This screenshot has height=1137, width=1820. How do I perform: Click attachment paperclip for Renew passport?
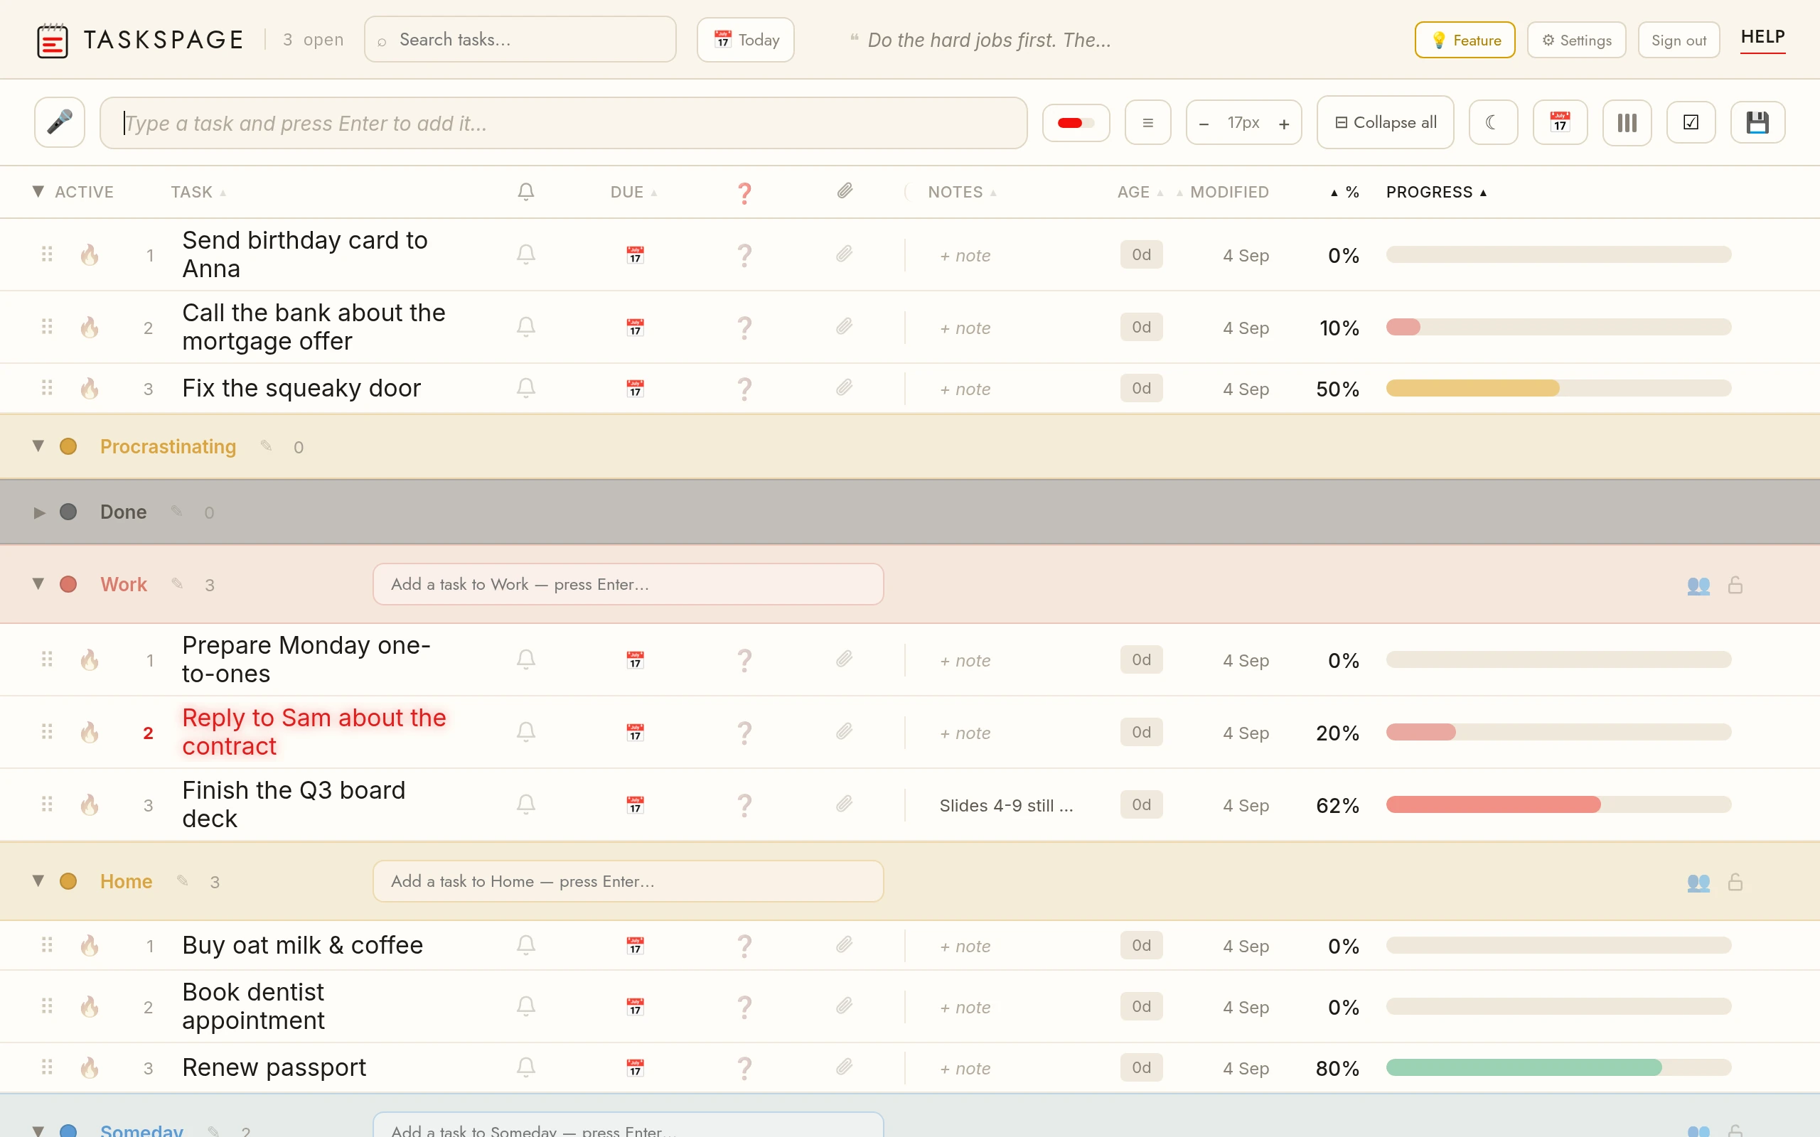[x=845, y=1067]
